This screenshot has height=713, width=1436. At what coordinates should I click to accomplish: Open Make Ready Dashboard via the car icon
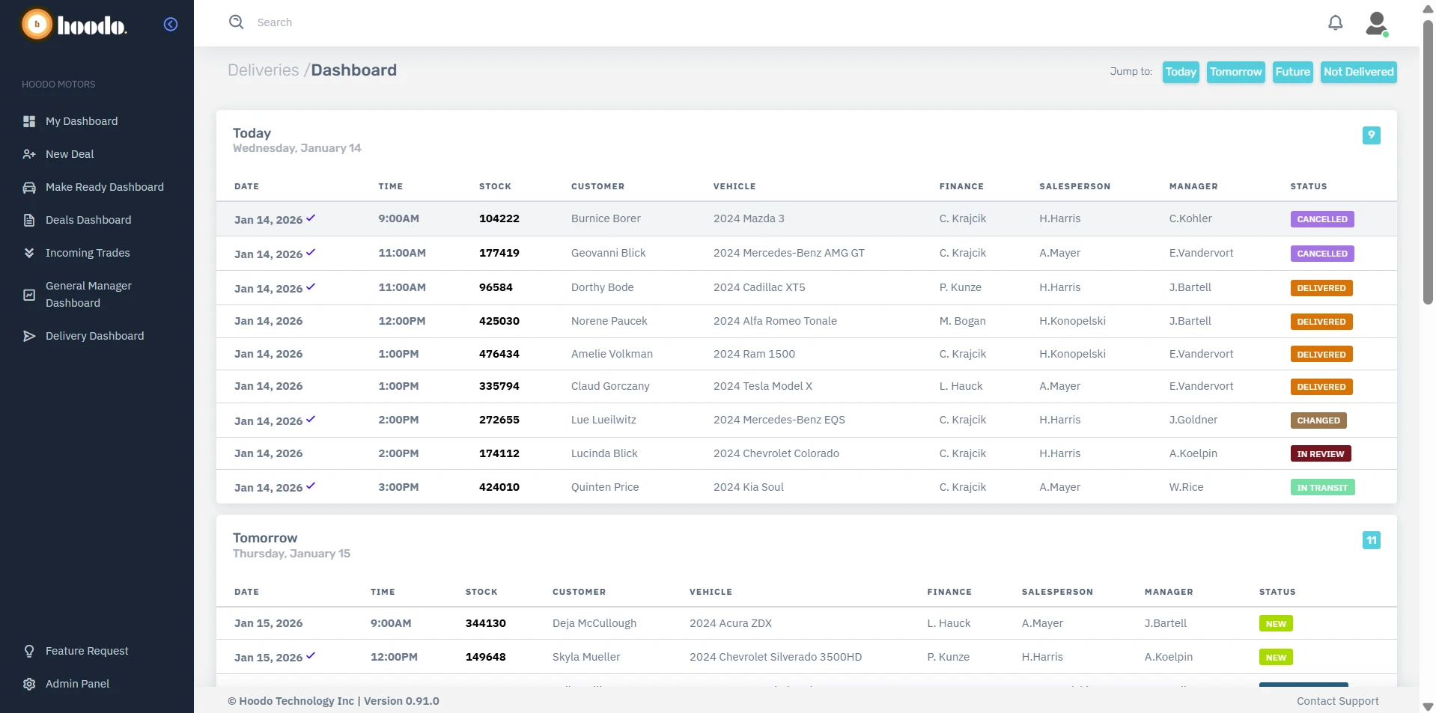[x=29, y=187]
